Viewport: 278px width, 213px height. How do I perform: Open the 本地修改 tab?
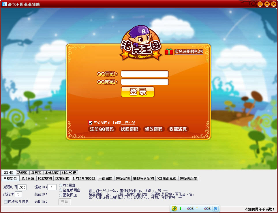tap(52, 173)
